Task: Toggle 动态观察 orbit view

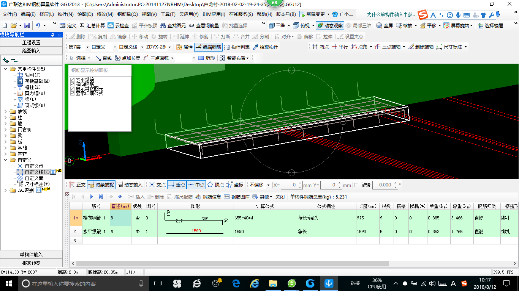Action: pos(330,25)
